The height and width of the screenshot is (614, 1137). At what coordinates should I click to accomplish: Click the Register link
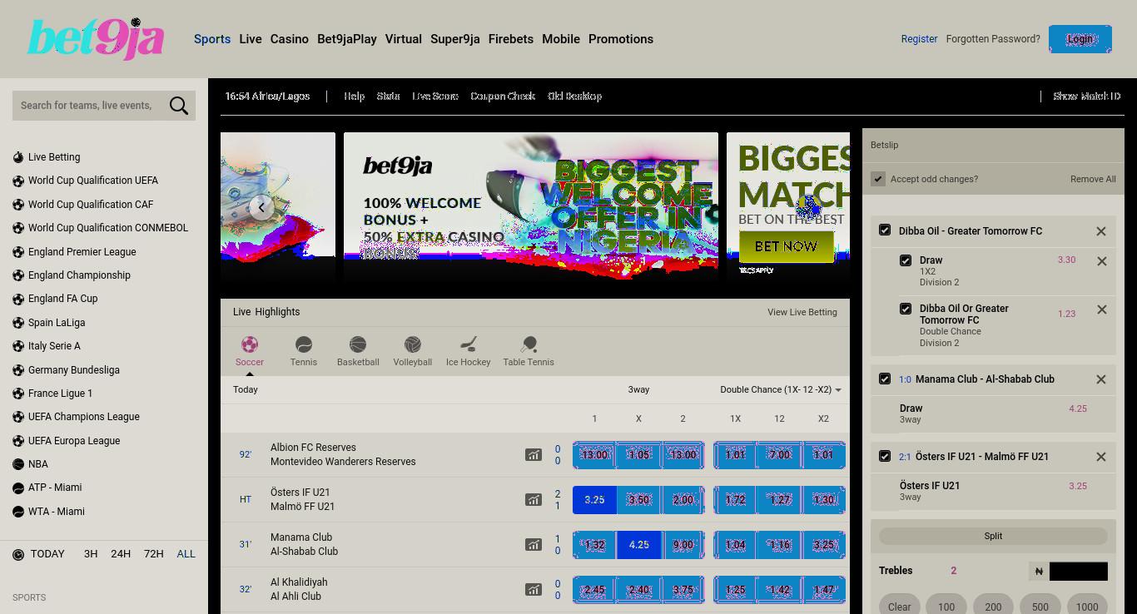coord(919,39)
